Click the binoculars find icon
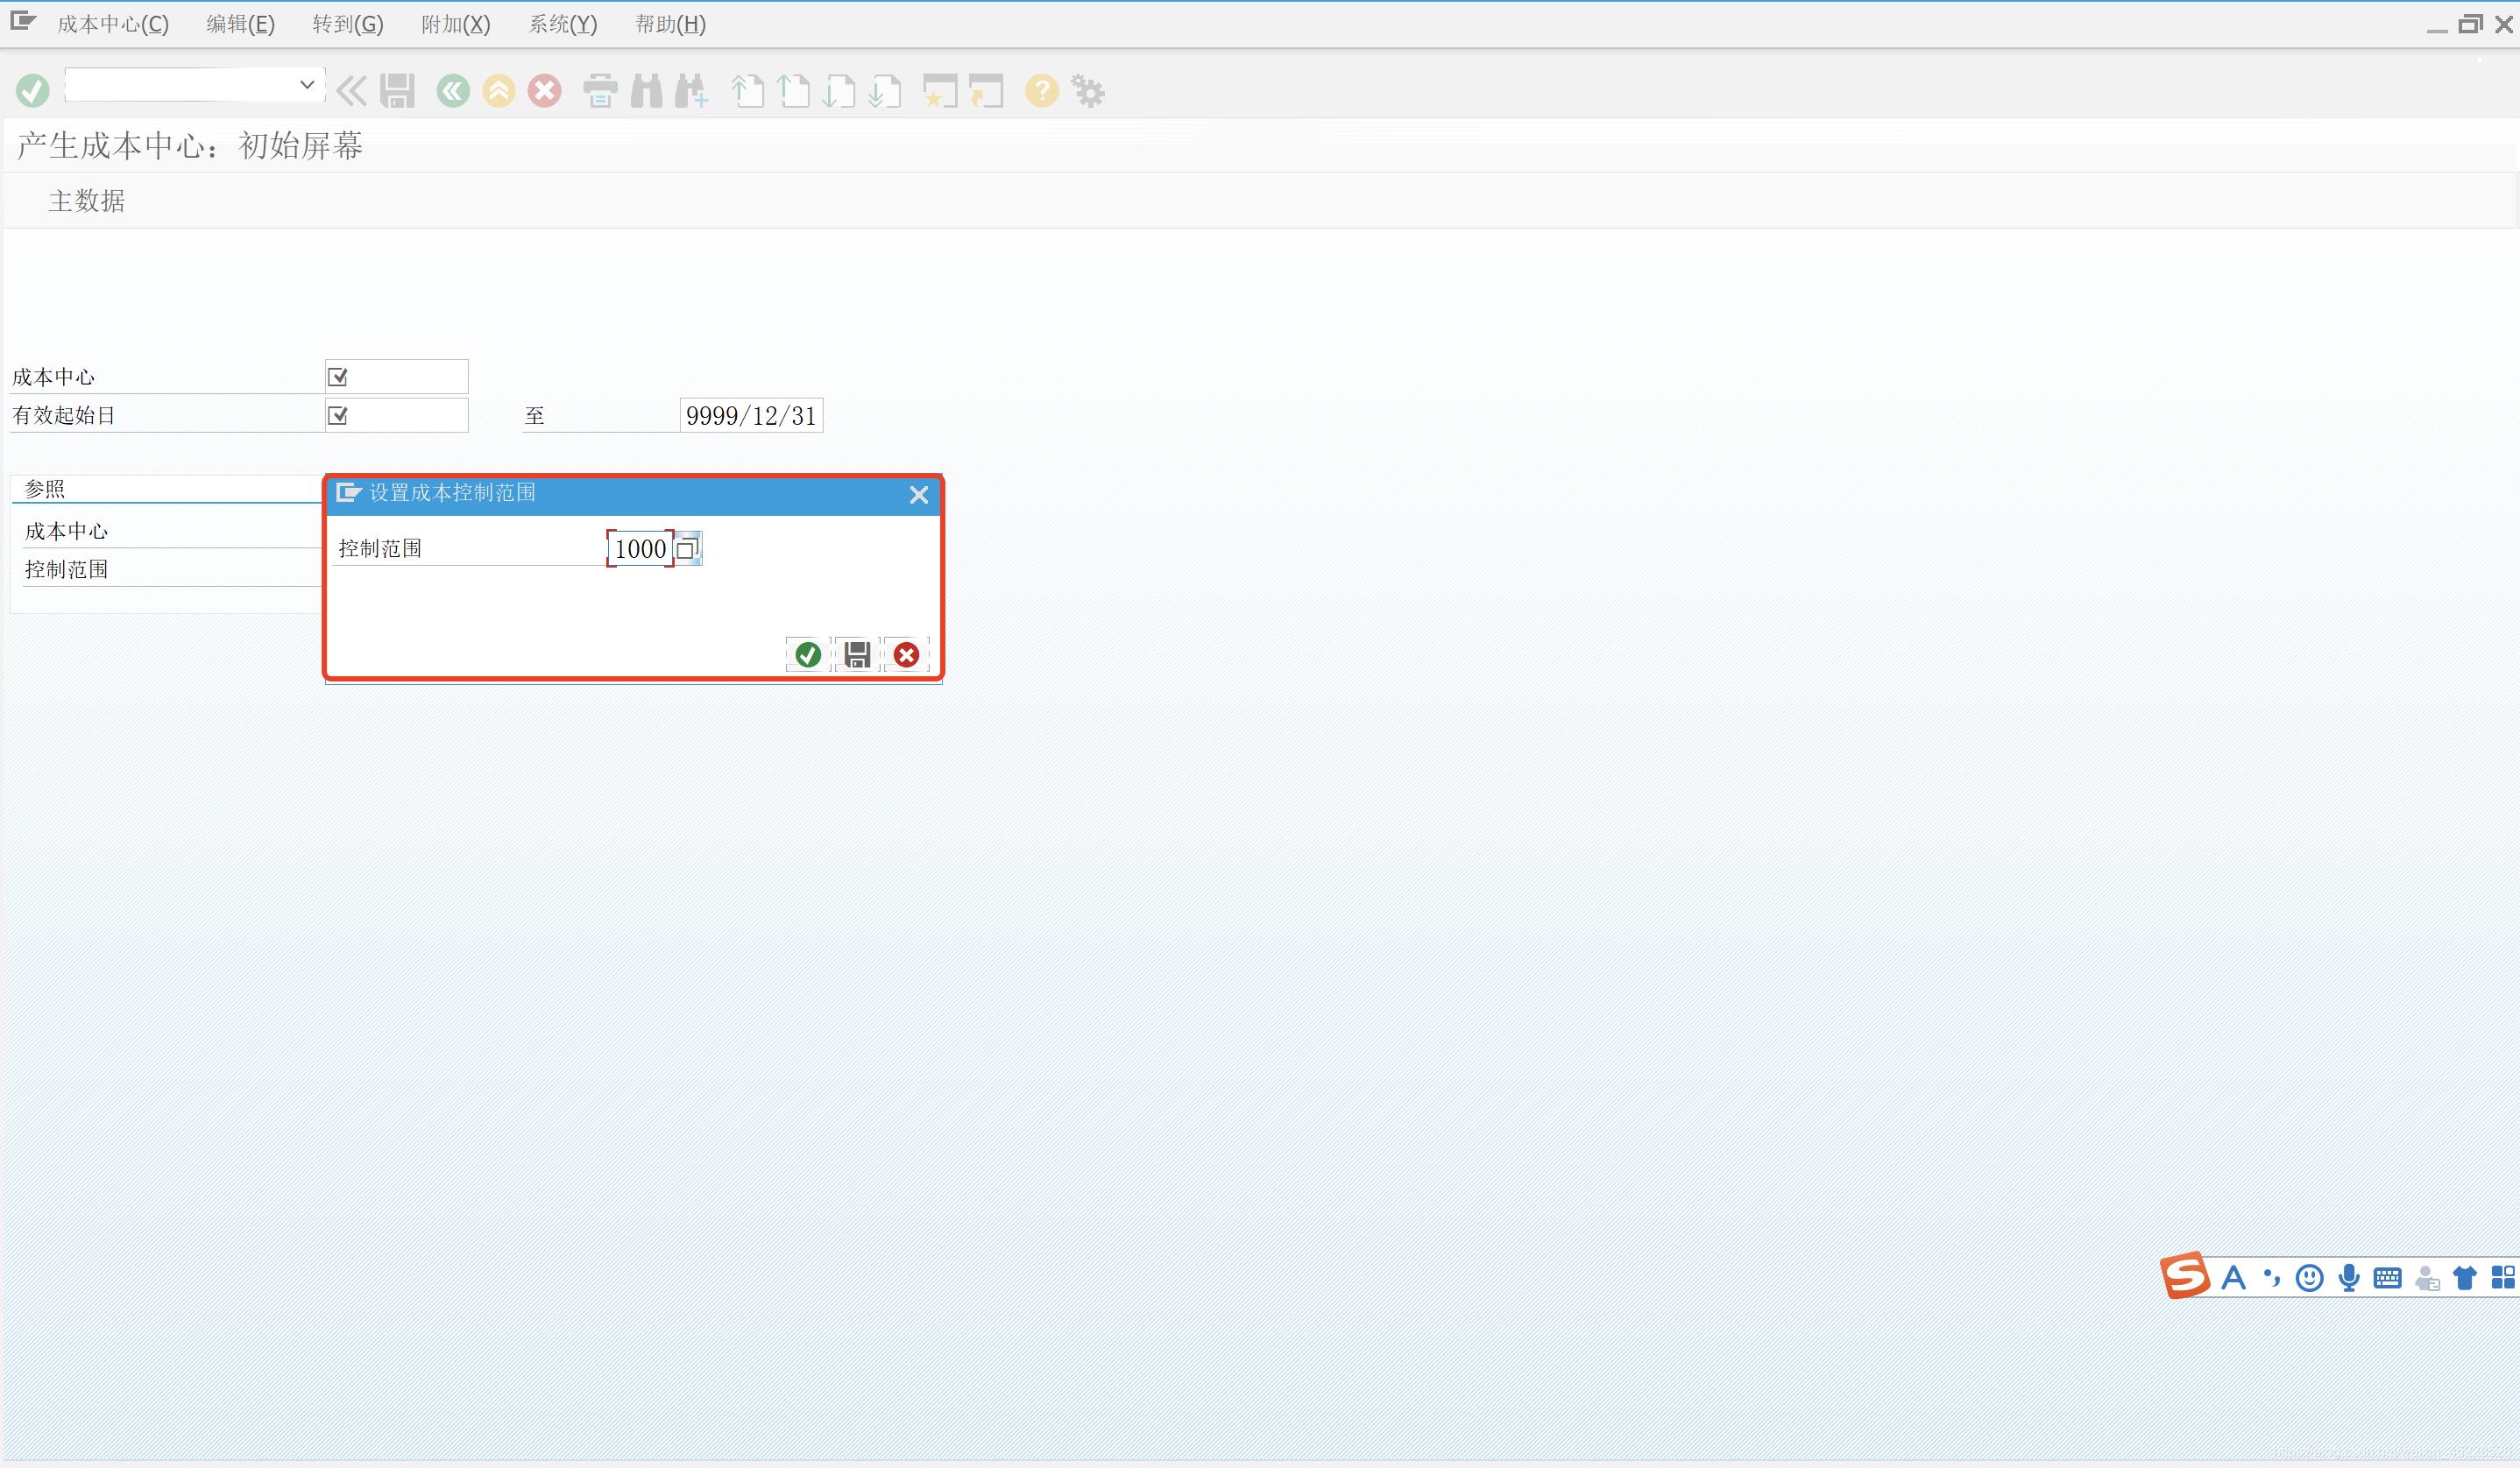The width and height of the screenshot is (2520, 1468). pyautogui.click(x=646, y=91)
